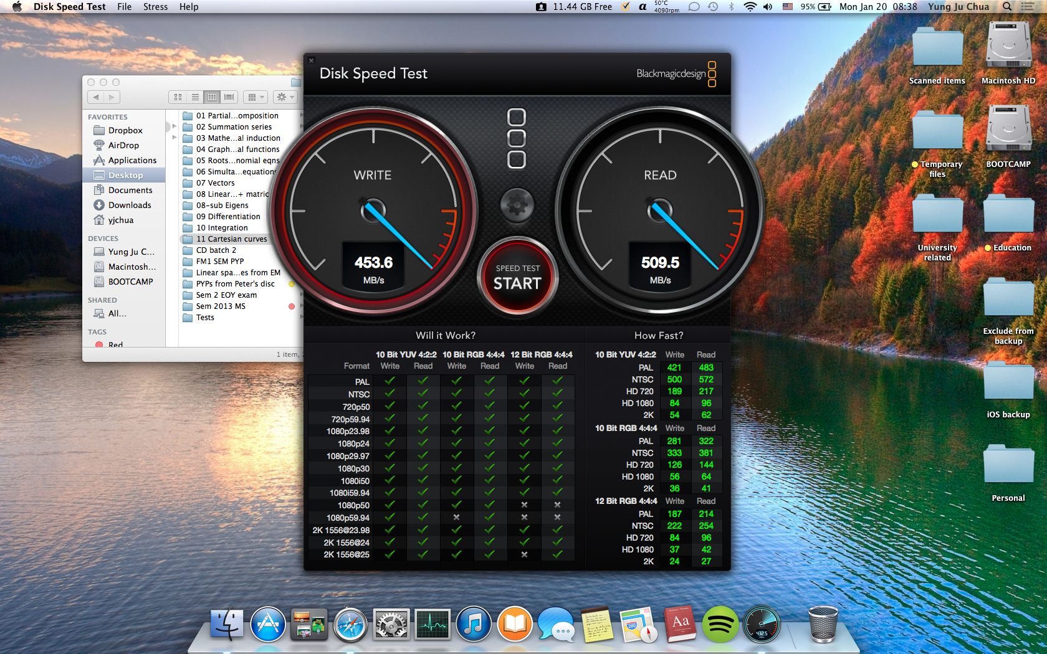The height and width of the screenshot is (654, 1047).
Task: Open Documents in Finder sidebar
Action: (123, 190)
